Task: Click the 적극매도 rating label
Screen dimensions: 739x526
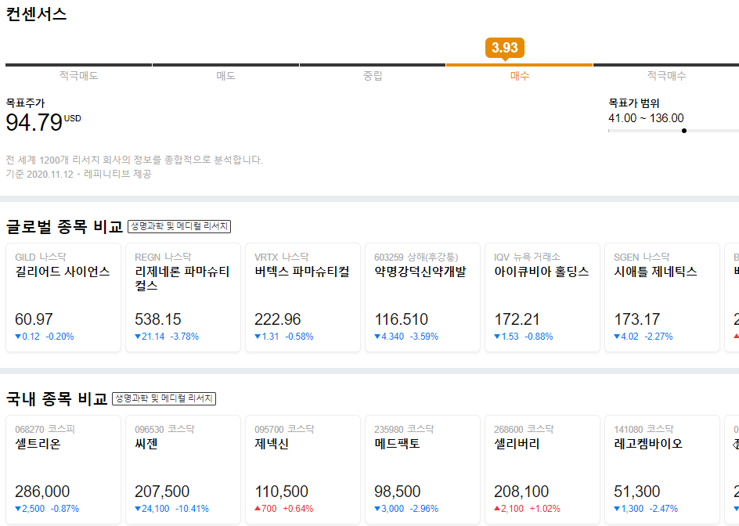Action: [79, 75]
